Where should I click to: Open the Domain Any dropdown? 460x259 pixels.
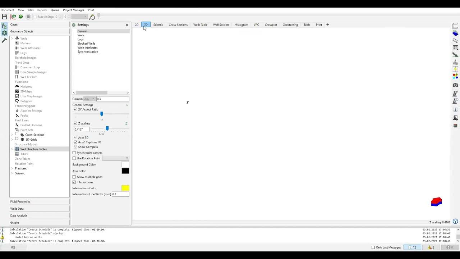coord(89,99)
